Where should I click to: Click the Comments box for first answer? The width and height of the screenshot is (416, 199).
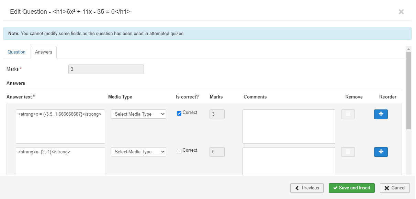289,126
